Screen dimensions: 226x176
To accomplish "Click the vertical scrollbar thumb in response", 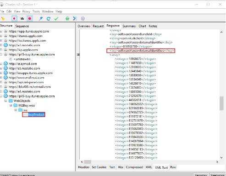I will (221, 103).
